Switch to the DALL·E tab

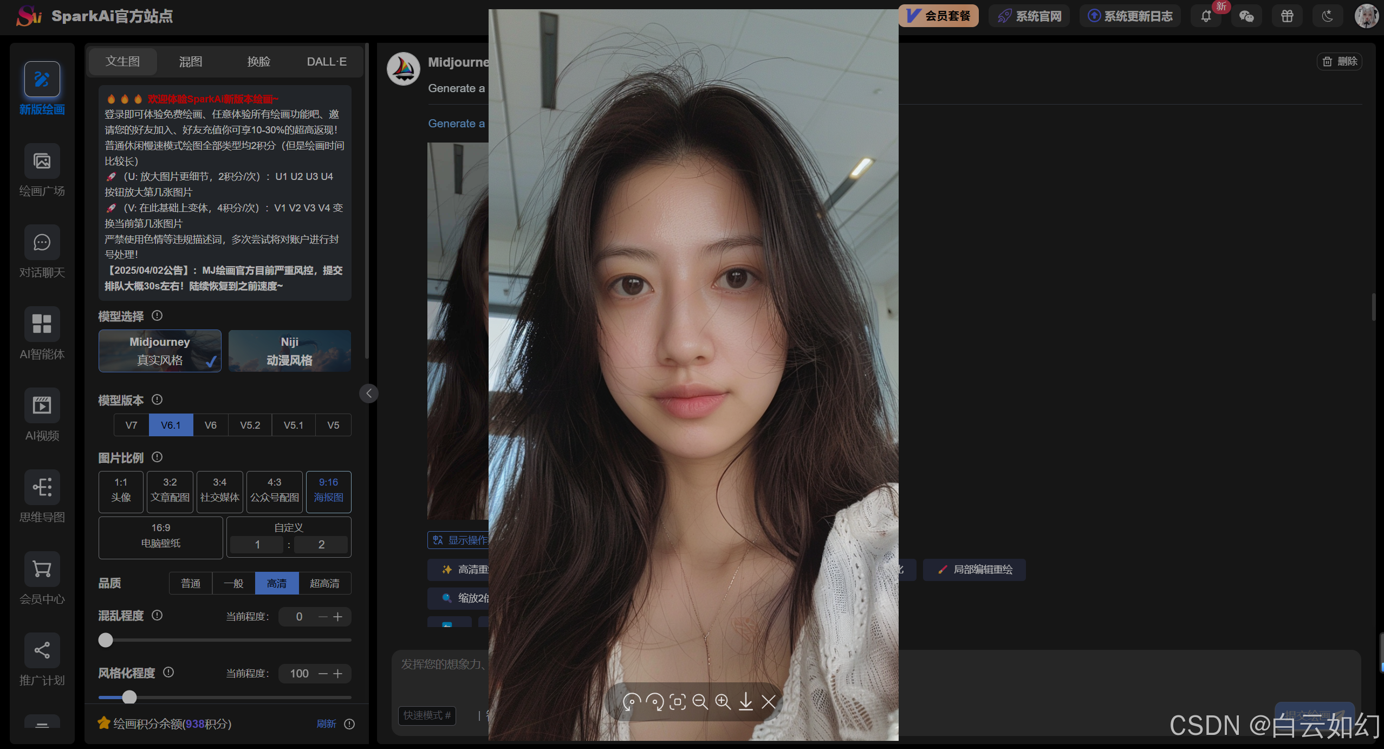point(326,62)
